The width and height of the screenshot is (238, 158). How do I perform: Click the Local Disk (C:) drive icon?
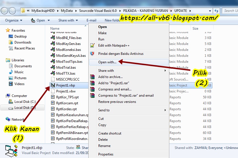click(11, 101)
